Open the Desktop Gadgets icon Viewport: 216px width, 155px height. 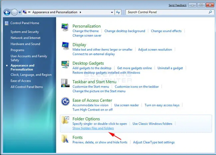tap(65, 64)
